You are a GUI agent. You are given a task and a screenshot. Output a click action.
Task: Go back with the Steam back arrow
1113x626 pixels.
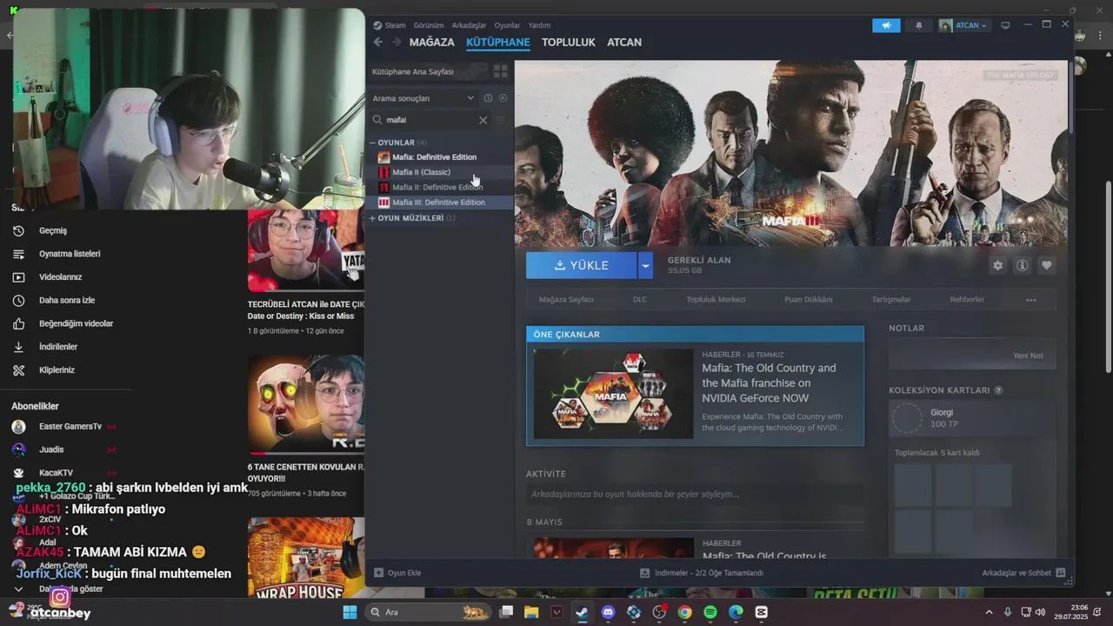pos(377,42)
